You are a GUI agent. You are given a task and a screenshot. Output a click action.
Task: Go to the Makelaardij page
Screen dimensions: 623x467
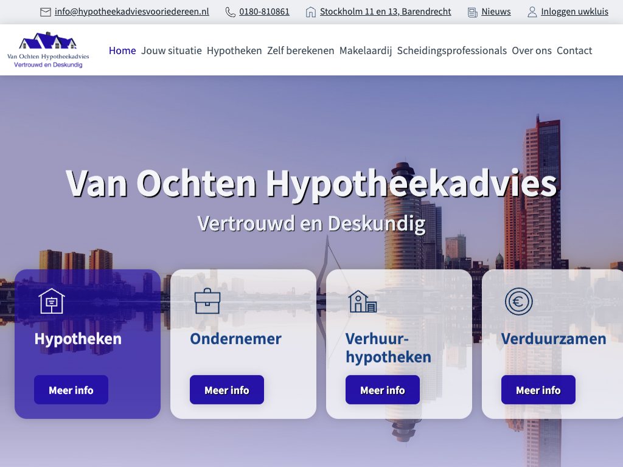point(366,50)
